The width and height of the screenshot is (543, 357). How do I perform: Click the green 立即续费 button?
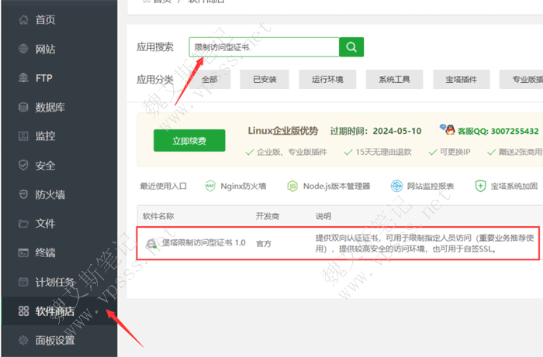pos(189,140)
